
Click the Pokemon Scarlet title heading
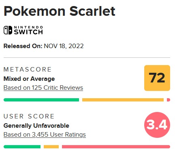60,11
